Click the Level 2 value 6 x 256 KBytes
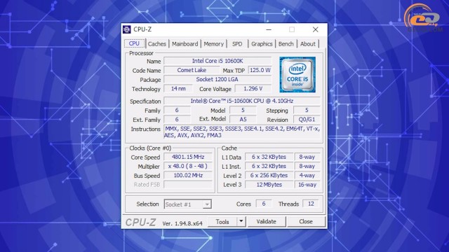This screenshot has width=449, height=252. (269, 176)
